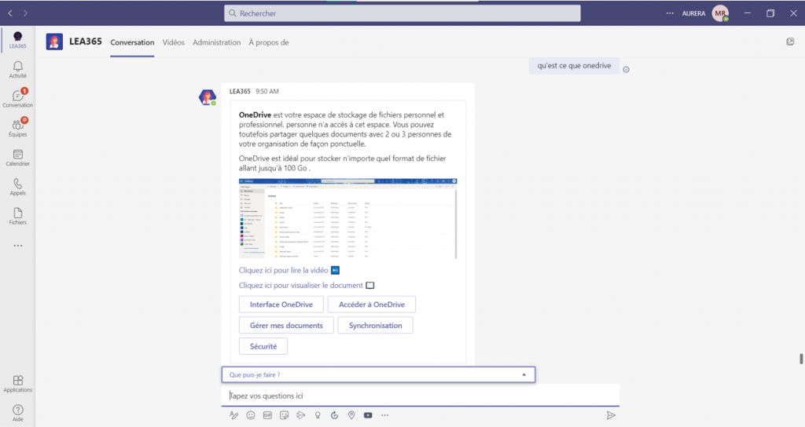Open the À propos de tab

click(269, 42)
